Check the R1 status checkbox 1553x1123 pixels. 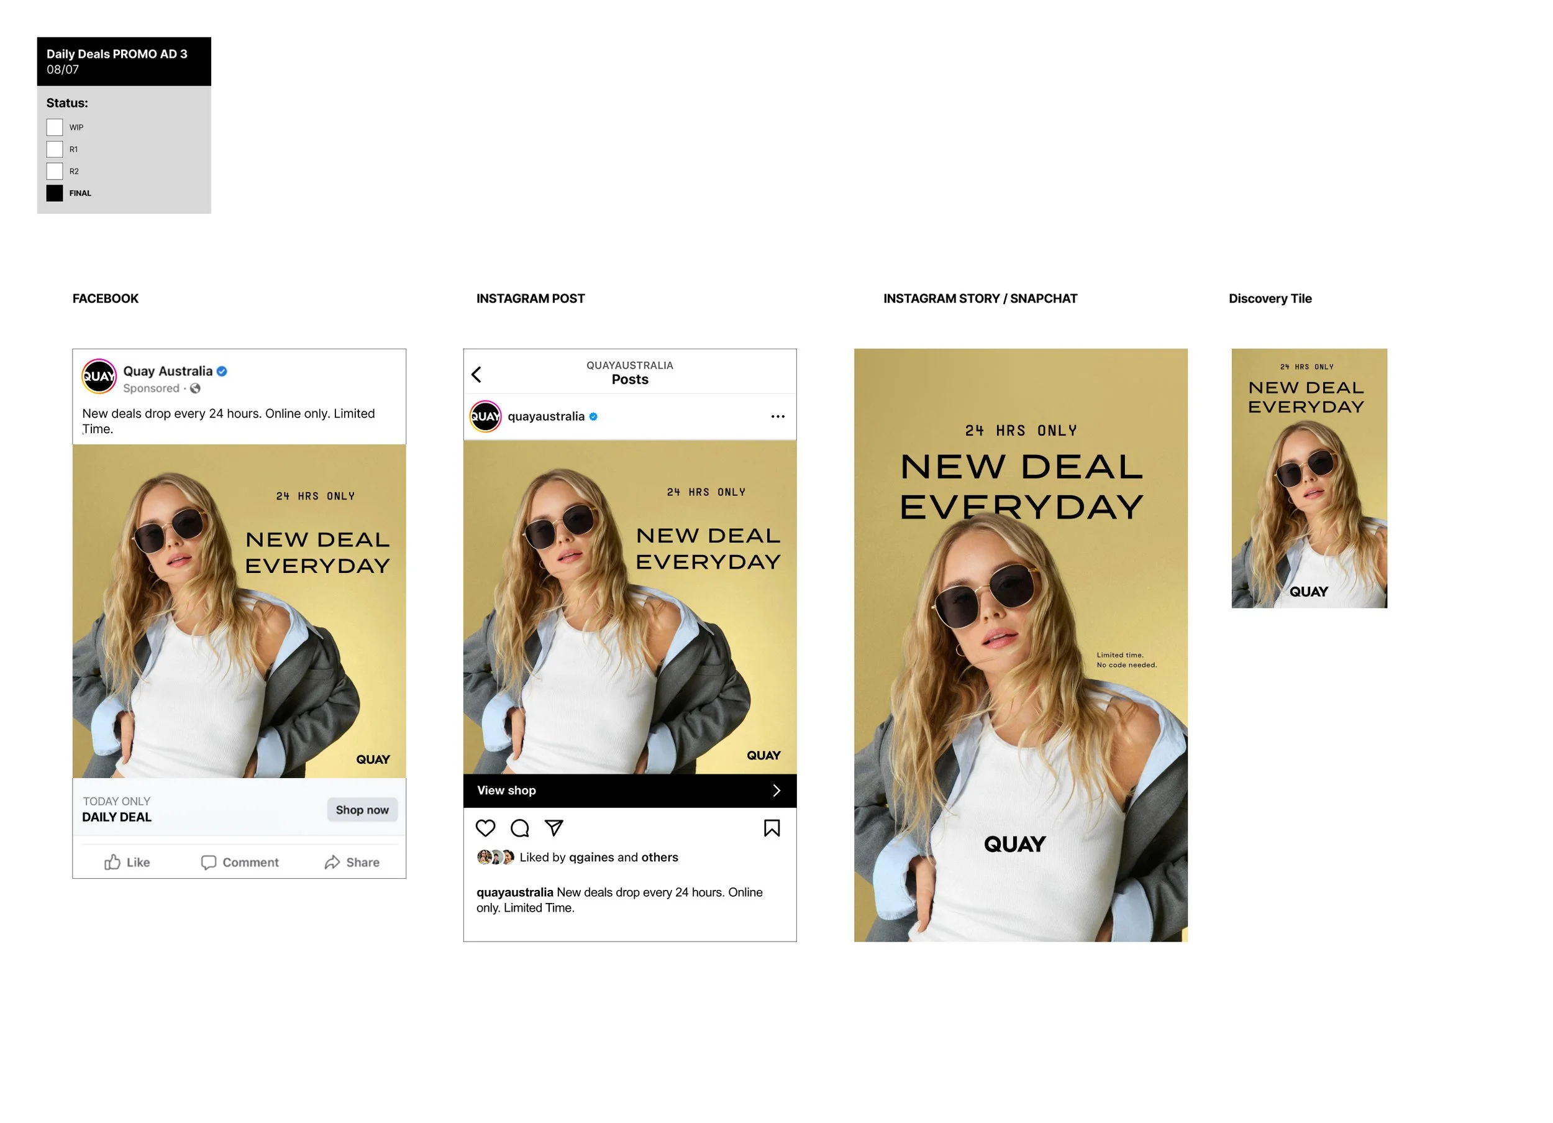(x=55, y=149)
